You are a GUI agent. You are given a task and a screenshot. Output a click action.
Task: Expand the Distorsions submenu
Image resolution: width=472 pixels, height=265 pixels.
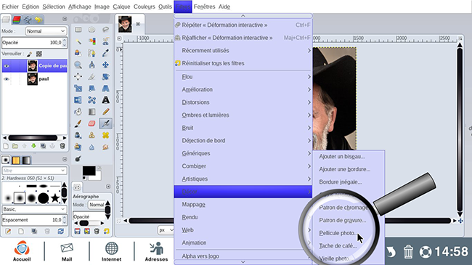(x=243, y=102)
